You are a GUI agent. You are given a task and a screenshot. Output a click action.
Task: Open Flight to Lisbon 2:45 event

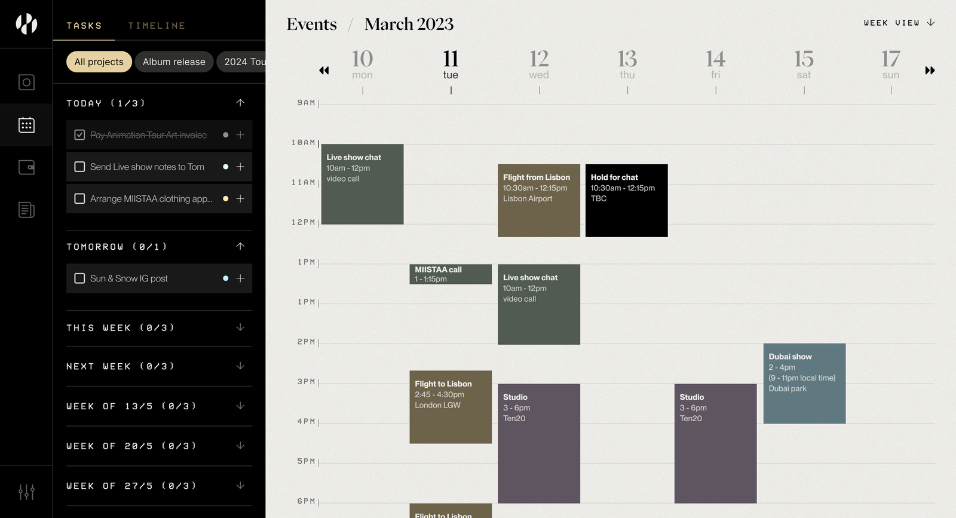(x=451, y=407)
